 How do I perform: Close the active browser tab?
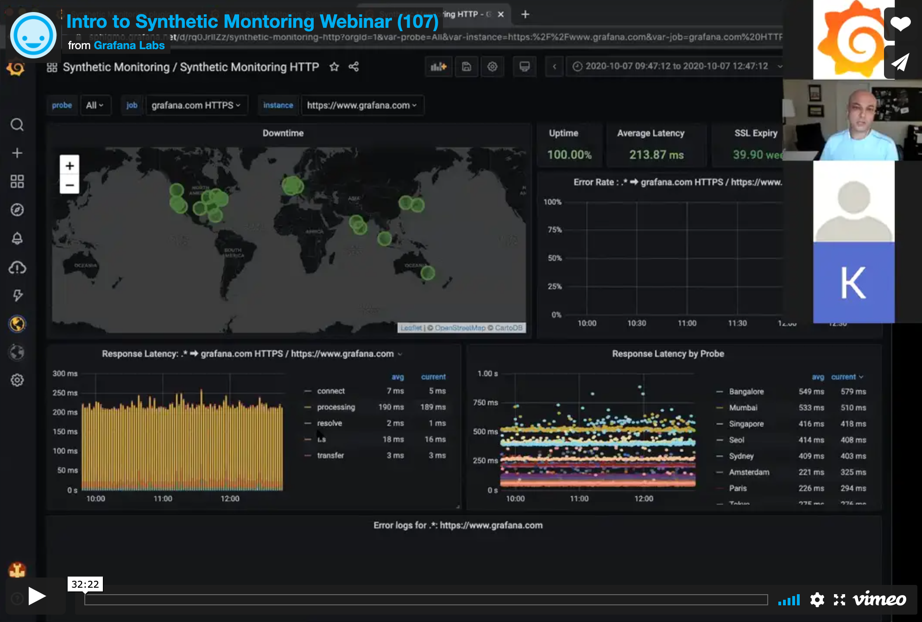coord(501,14)
